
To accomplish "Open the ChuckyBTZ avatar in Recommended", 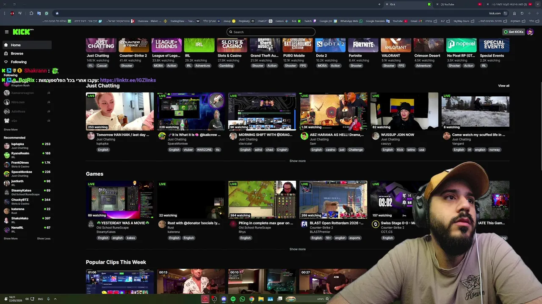I will 6,201.
